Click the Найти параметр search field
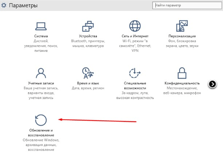The width and height of the screenshot is (223, 155). click(x=187, y=6)
